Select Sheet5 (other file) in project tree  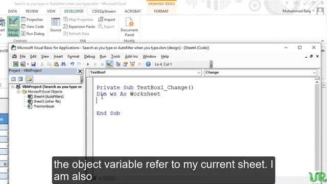pyautogui.click(x=47, y=101)
